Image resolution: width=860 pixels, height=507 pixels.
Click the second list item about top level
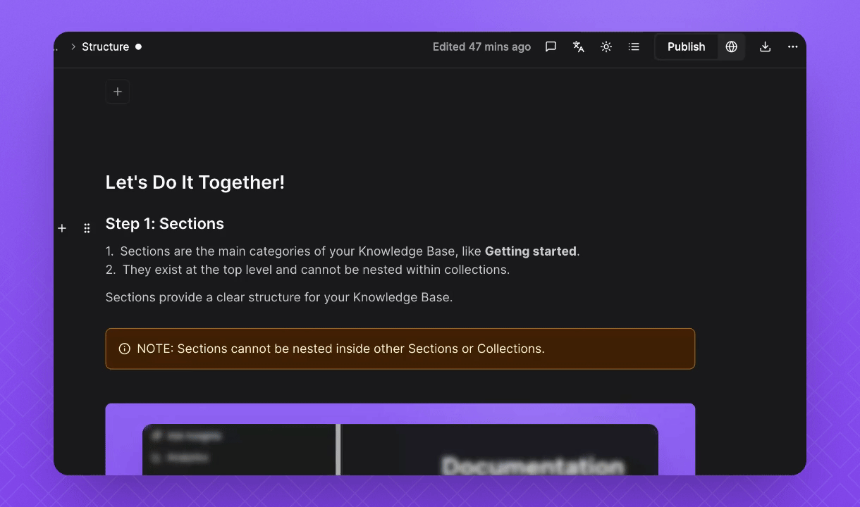tap(308, 270)
